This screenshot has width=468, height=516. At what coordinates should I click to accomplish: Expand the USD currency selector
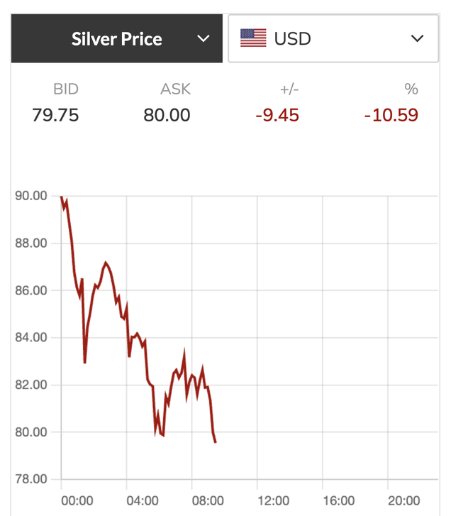[333, 38]
